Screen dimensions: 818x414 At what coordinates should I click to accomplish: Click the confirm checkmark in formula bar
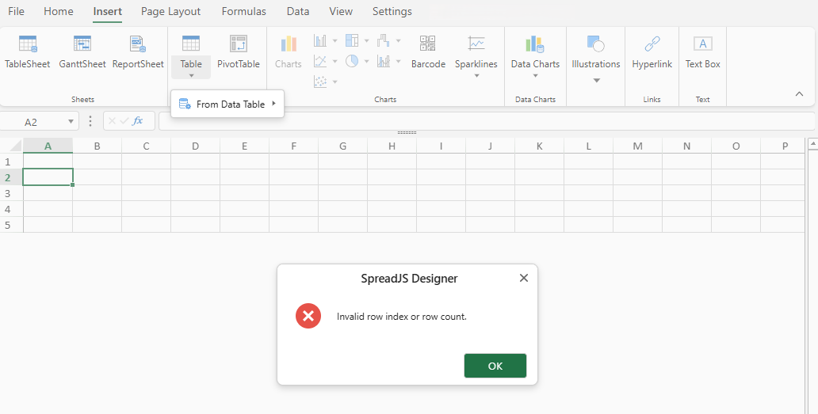point(124,121)
